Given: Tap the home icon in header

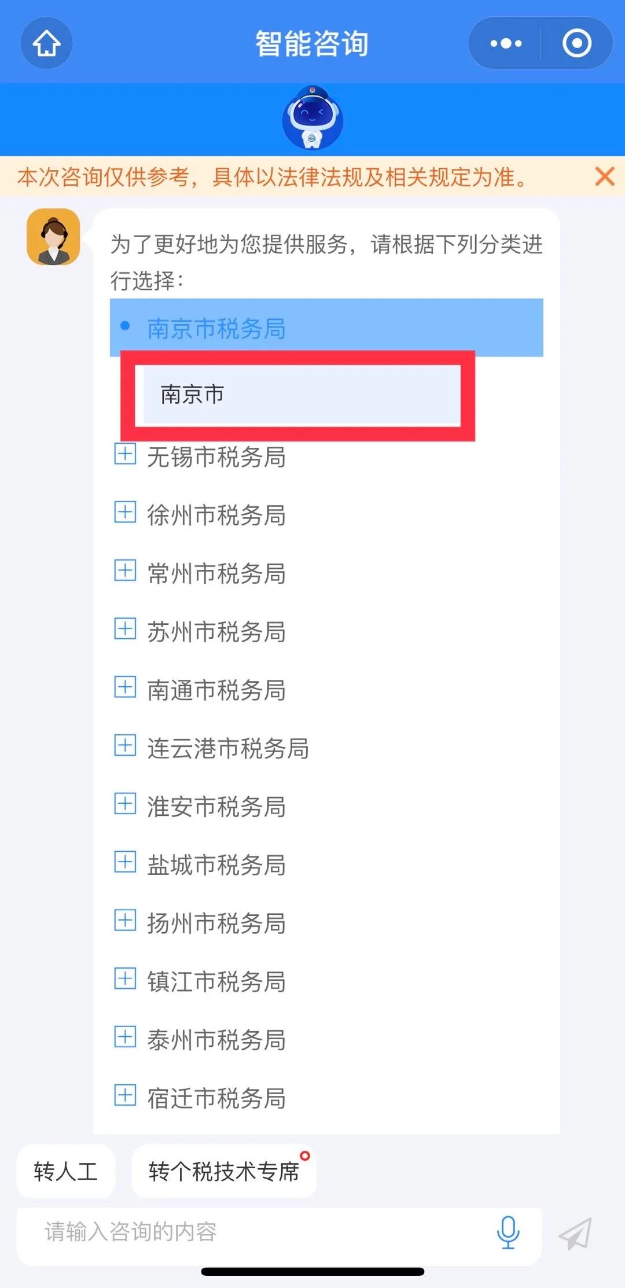Looking at the screenshot, I should pos(46,43).
